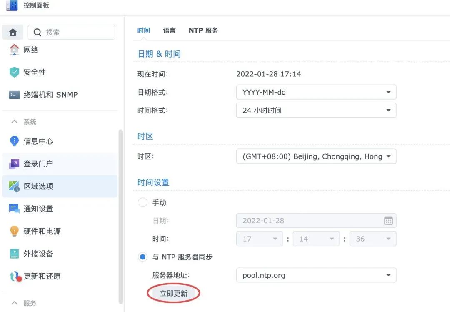Select 安全性 from the sidebar
The image size is (450, 312).
34,72
